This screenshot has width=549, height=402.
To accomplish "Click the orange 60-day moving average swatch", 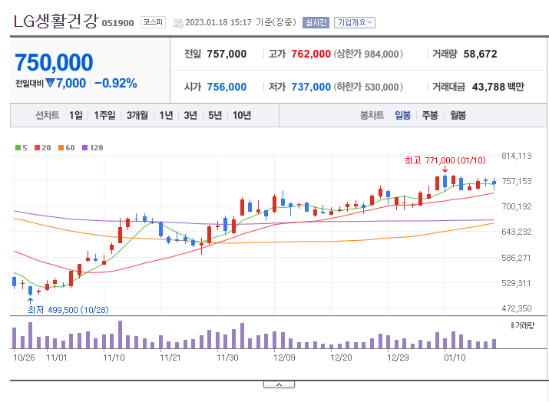I will coord(61,147).
